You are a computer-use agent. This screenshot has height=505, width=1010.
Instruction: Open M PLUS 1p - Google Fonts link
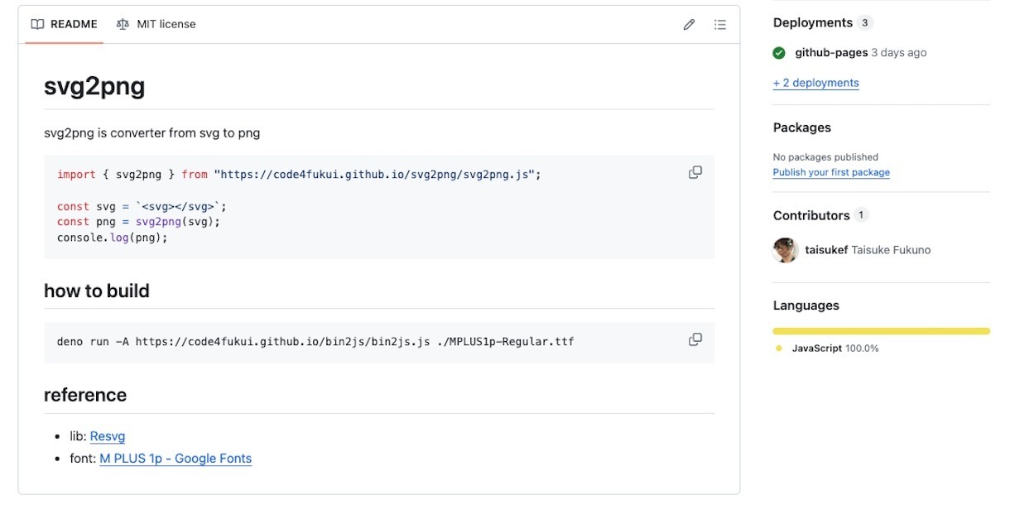[x=176, y=459]
